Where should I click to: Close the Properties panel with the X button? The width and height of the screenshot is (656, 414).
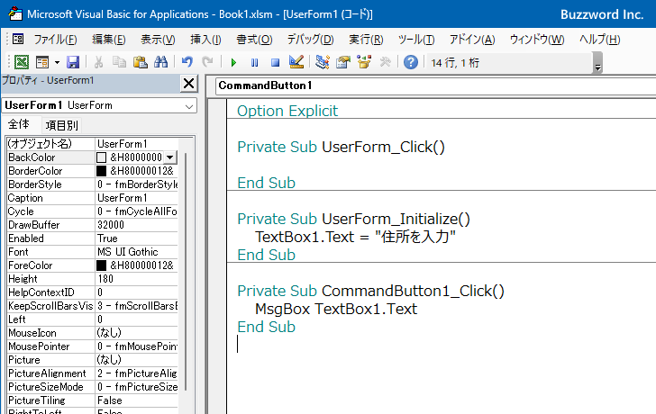pos(188,84)
